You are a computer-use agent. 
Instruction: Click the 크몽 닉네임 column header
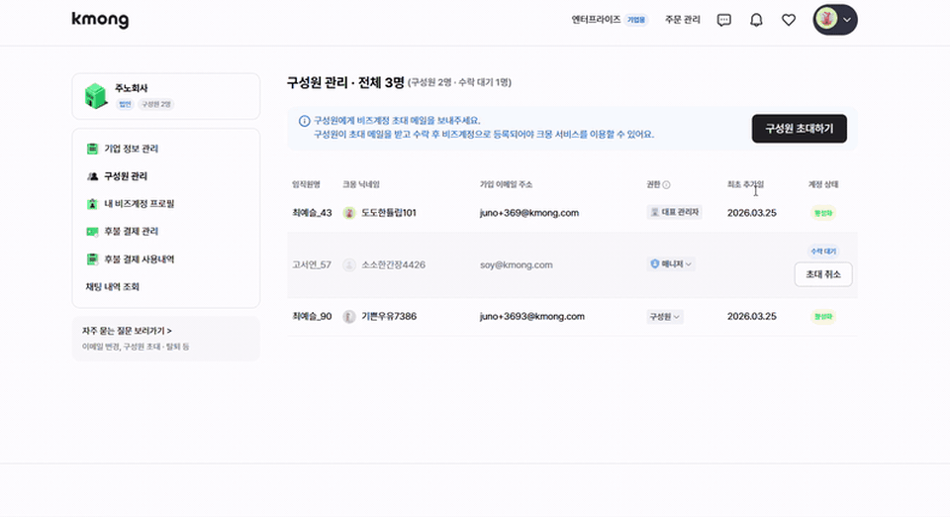(x=361, y=184)
